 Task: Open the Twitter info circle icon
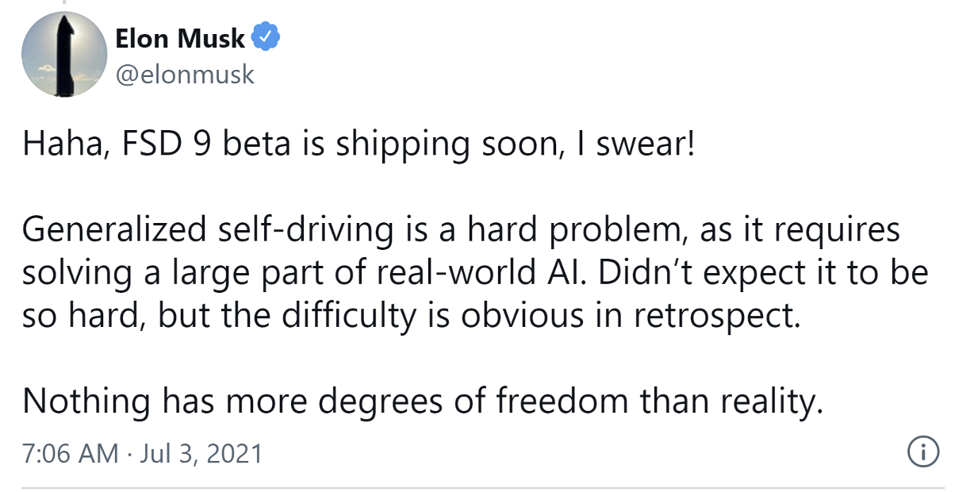[922, 452]
